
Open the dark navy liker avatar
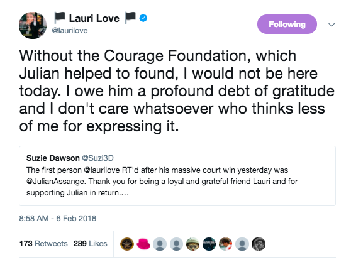[209, 244]
